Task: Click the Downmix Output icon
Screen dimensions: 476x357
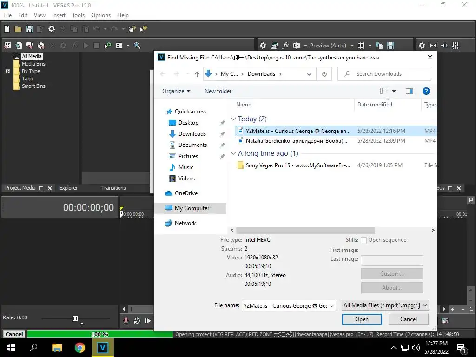Action: click(433, 46)
